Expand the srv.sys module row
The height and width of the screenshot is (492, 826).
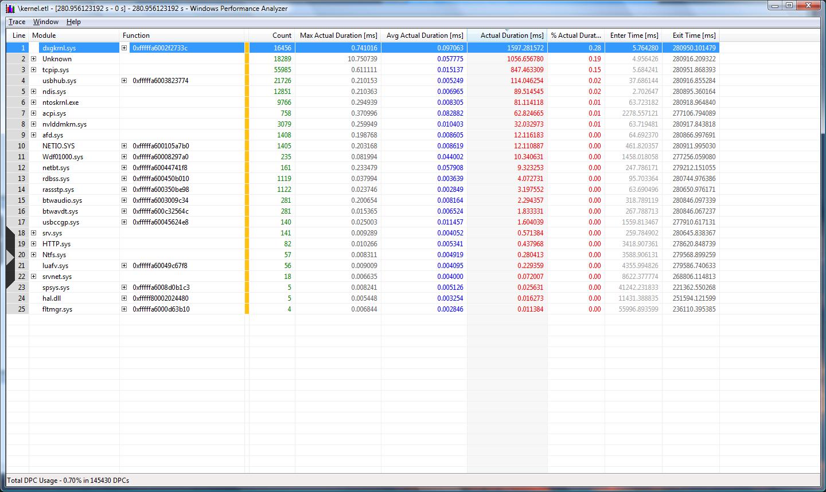pos(34,233)
